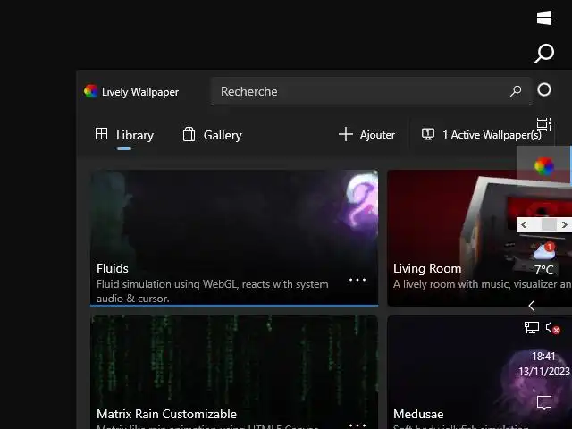
Task: Open Cortana circle icon in taskbar
Action: (x=544, y=89)
